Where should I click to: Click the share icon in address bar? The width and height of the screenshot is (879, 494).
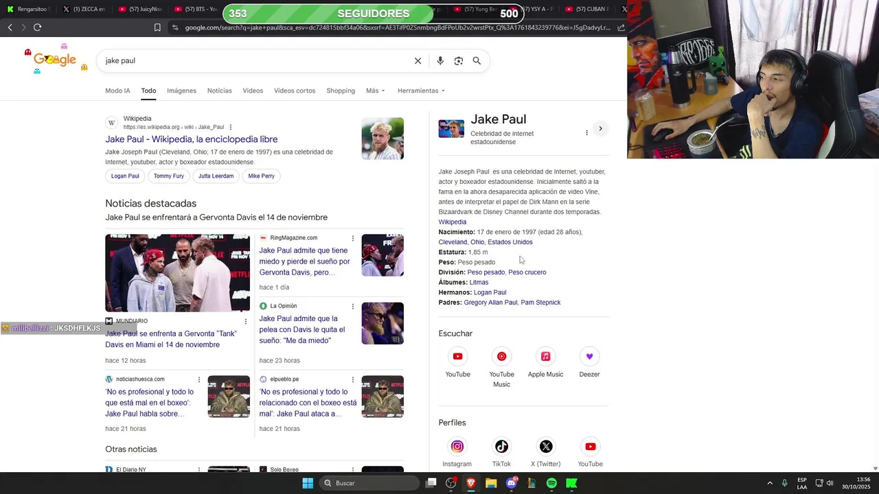621,27
